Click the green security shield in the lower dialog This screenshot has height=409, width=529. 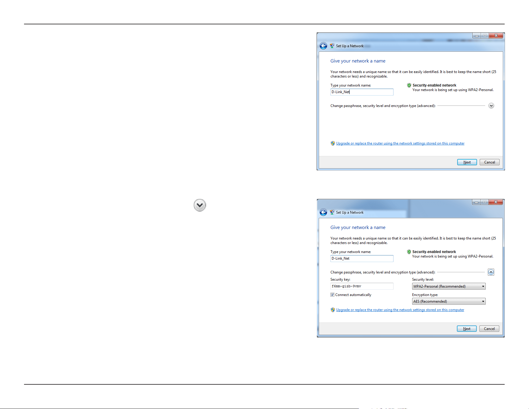coord(409,252)
